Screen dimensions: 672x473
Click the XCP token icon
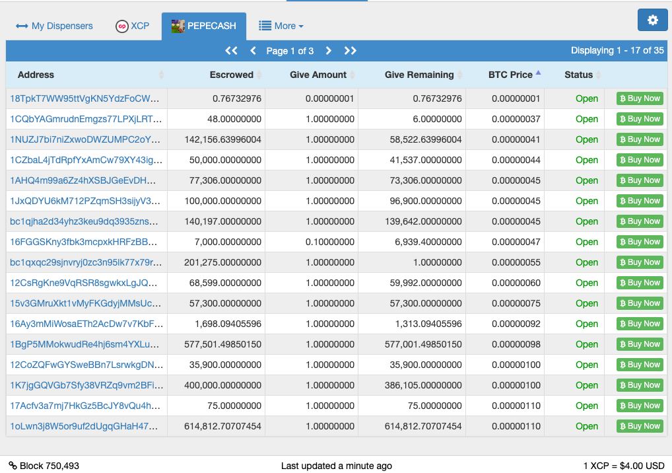pyautogui.click(x=121, y=26)
